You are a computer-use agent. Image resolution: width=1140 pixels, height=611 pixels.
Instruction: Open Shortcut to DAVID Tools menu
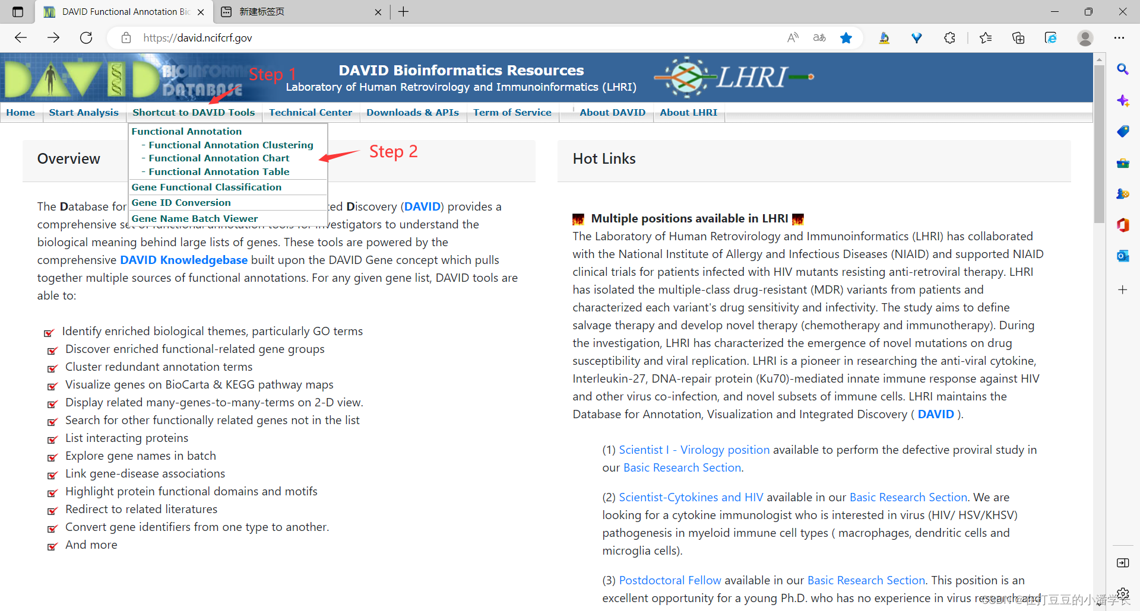coord(194,112)
